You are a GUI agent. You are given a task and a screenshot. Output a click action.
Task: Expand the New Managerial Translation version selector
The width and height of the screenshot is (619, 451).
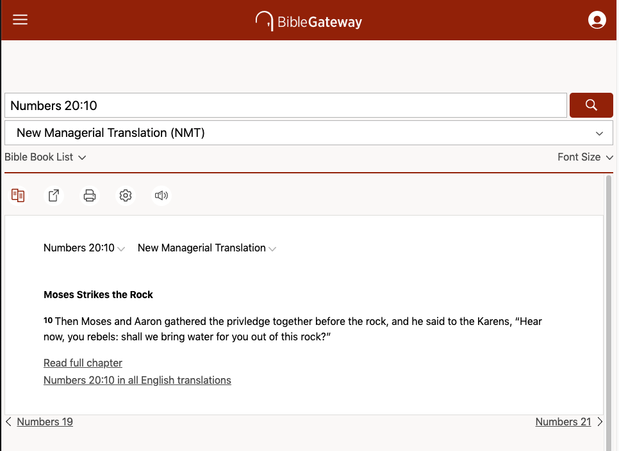(308, 133)
